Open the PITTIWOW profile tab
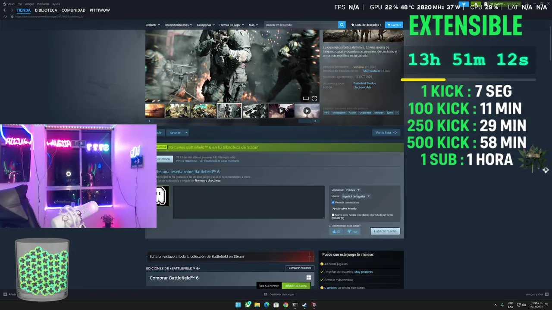 click(100, 10)
